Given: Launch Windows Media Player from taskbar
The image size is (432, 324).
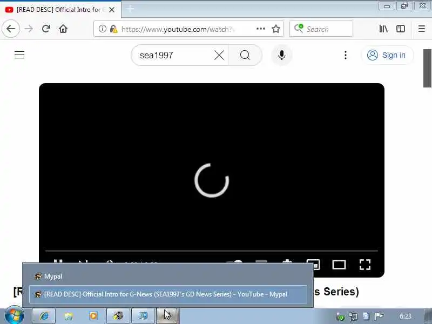Looking at the screenshot, I should coord(93,316).
